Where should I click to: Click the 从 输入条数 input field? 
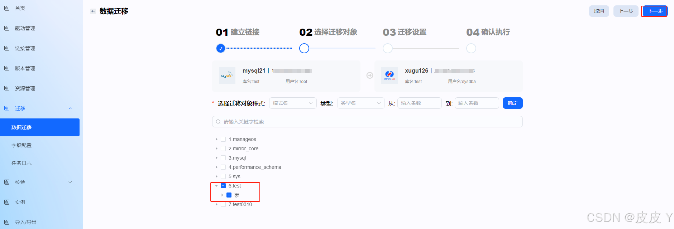coord(420,103)
